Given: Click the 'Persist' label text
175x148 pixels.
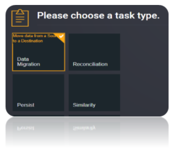Looking at the screenshot, I should tap(26, 105).
